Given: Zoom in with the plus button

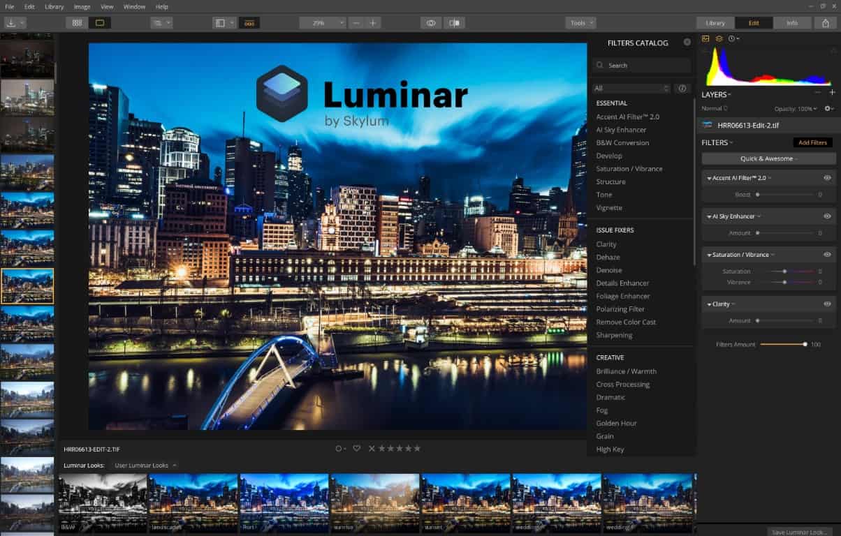Looking at the screenshot, I should click(373, 23).
